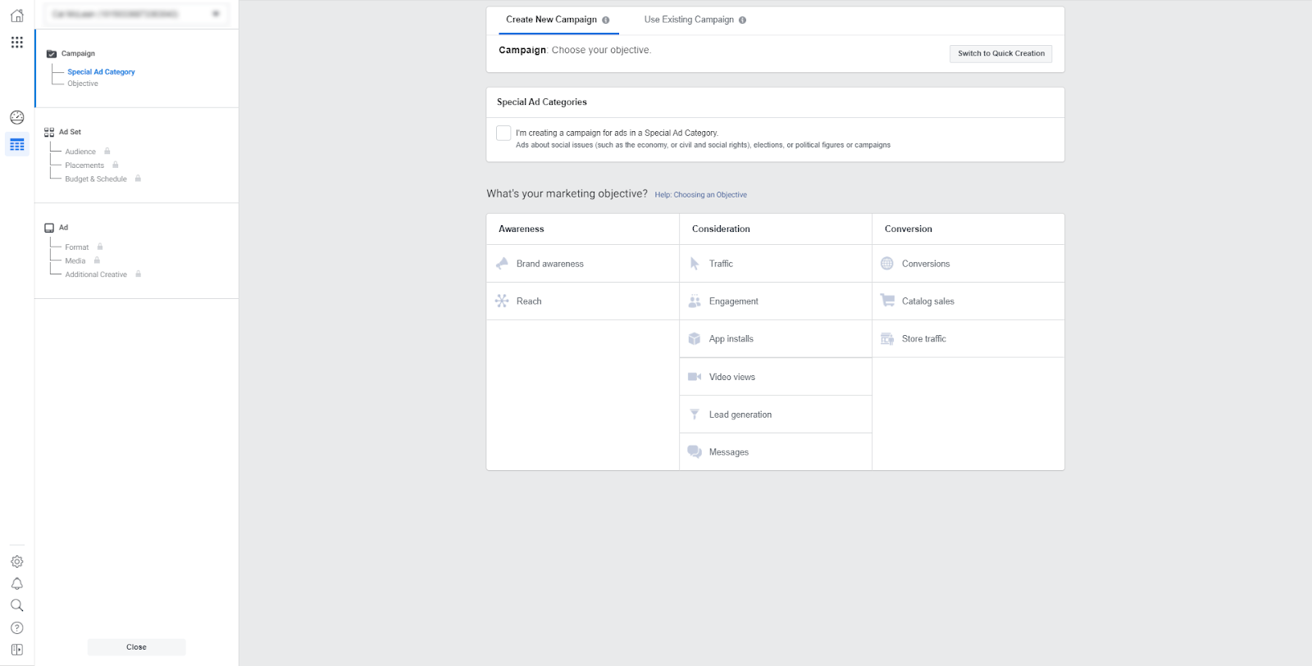This screenshot has height=666, width=1312.
Task: Click the Switch to Quick Creation button
Action: (x=1000, y=54)
